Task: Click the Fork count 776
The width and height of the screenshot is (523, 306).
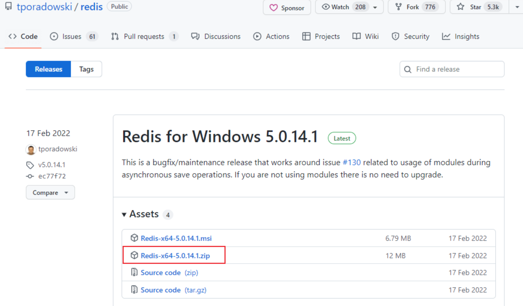Action: tap(430, 7)
